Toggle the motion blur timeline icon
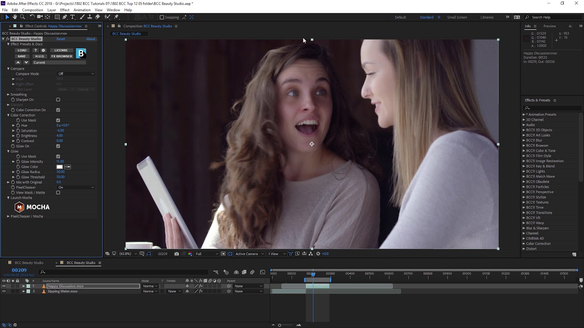This screenshot has height=328, width=584. pos(252,272)
